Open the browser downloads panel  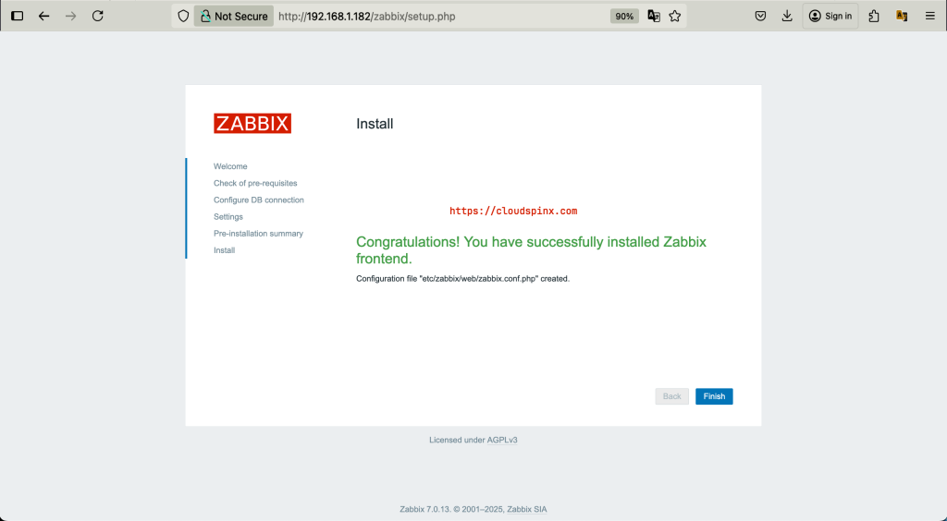point(787,17)
